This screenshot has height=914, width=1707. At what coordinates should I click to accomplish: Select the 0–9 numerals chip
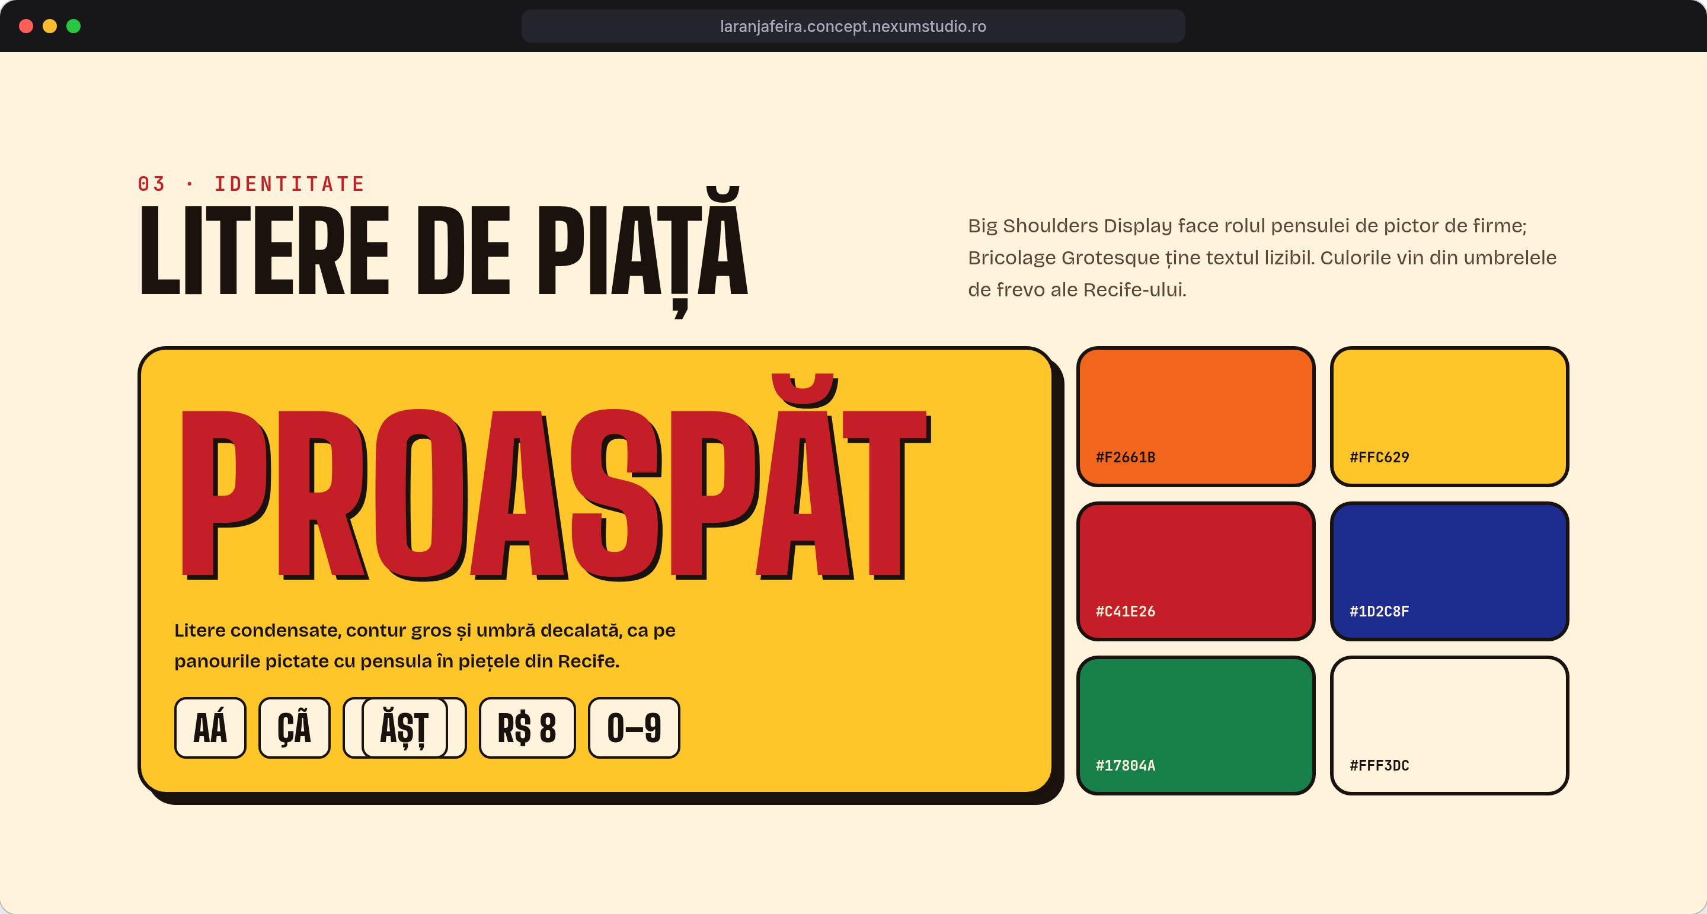pyautogui.click(x=634, y=727)
